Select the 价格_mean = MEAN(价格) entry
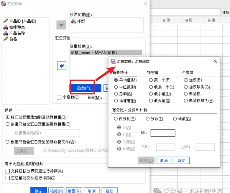The image size is (230, 193). (x=94, y=53)
